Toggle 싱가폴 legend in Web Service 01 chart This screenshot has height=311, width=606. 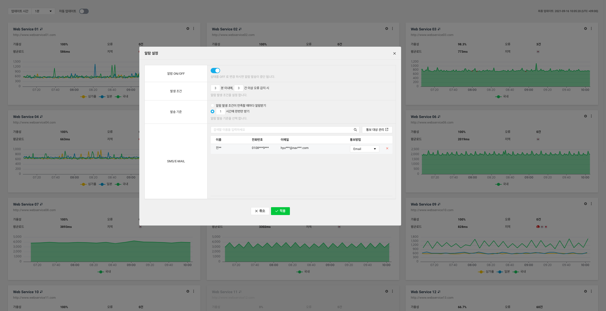point(88,96)
